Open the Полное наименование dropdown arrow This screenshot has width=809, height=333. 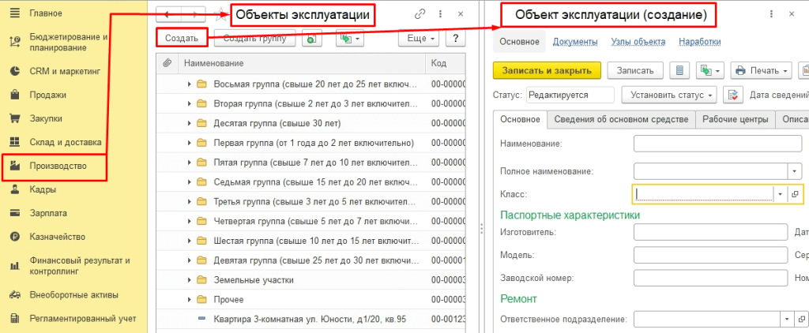795,170
